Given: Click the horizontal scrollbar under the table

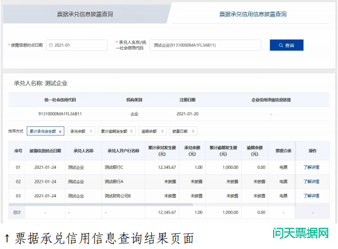Looking at the screenshot, I should pyautogui.click(x=101, y=204).
